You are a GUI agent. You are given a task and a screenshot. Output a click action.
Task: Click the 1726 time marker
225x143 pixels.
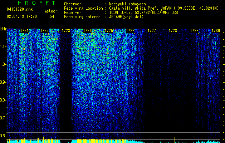click(x=130, y=31)
